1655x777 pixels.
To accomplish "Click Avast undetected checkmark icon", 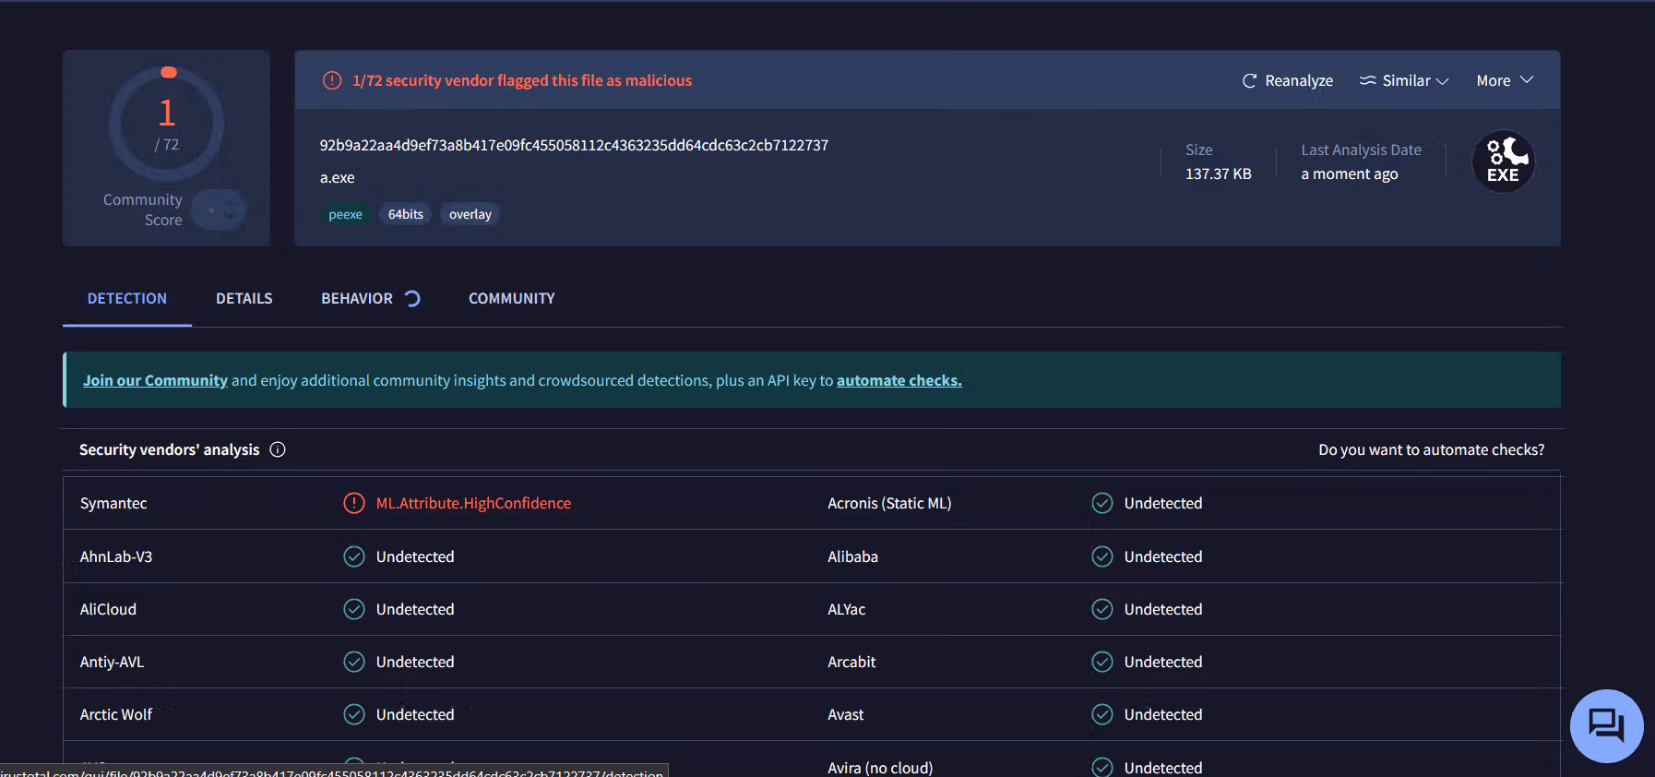I will [1102, 714].
